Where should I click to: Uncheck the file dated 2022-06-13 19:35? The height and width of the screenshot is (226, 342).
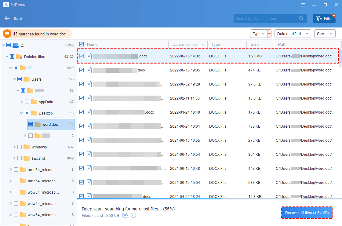click(82, 70)
